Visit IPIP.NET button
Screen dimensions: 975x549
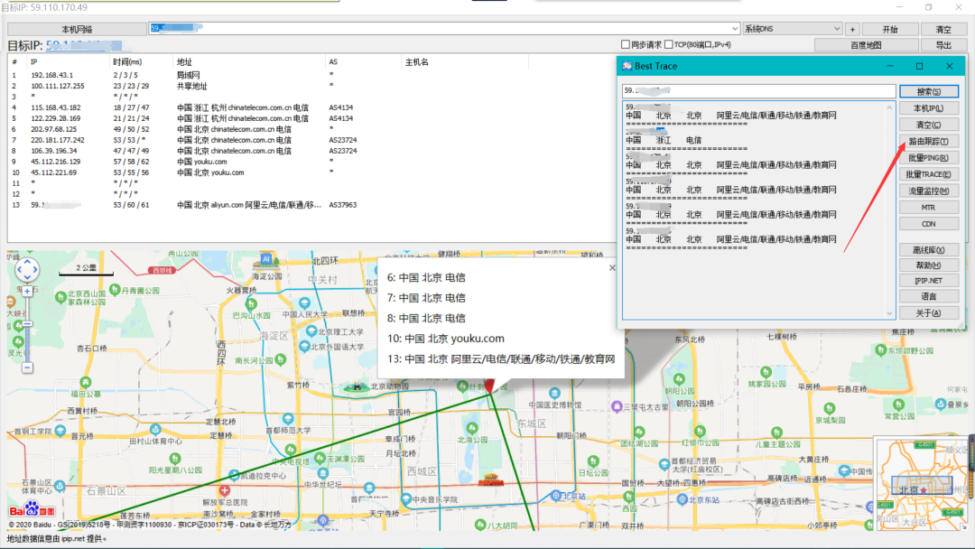[x=928, y=281]
